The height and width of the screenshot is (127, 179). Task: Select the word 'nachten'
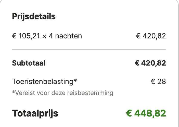click(69, 36)
